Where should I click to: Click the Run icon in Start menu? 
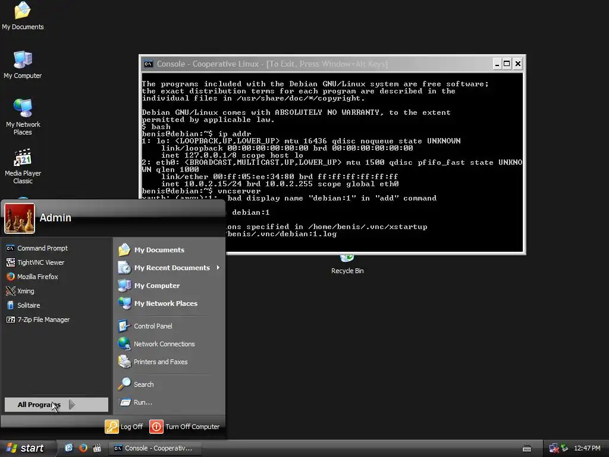point(124,402)
